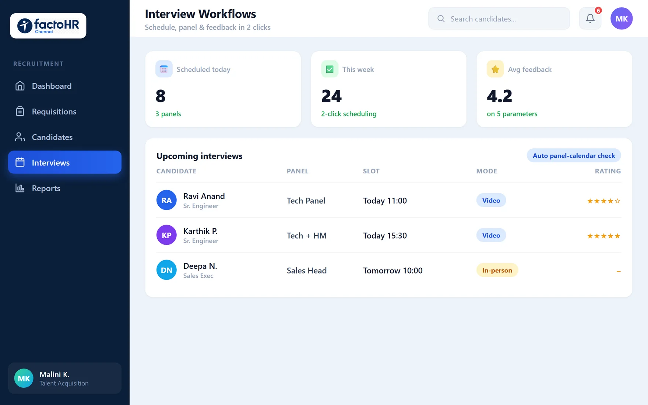
Task: Click the Candidates people icon
Action: point(20,137)
